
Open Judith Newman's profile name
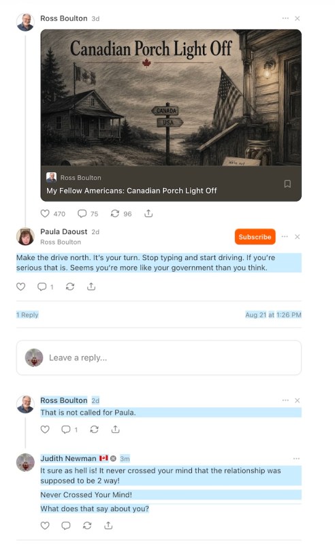[x=68, y=459]
